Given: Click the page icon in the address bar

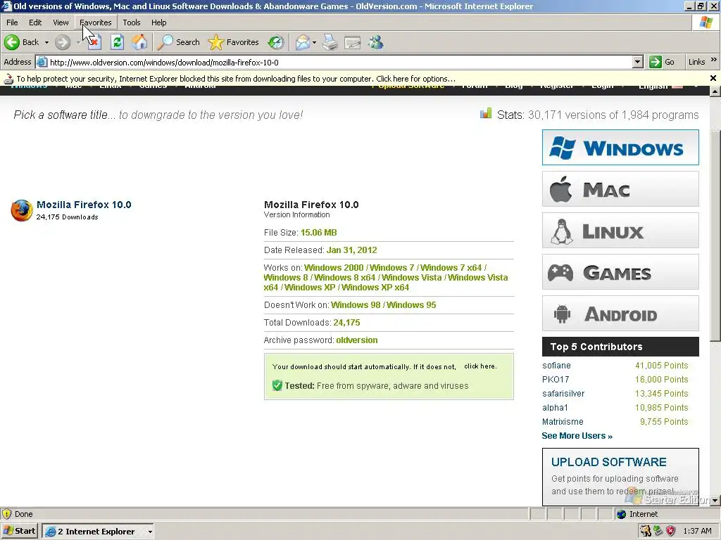Looking at the screenshot, I should point(42,62).
